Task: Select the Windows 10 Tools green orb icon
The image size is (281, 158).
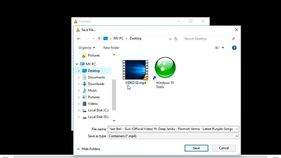Action: click(165, 67)
